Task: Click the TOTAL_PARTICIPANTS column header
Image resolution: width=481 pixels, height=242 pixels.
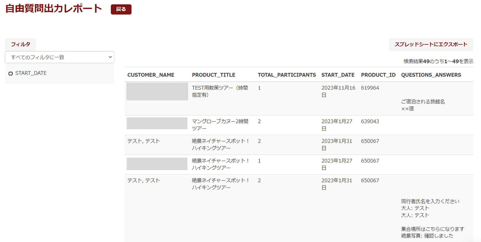Action: click(x=287, y=75)
